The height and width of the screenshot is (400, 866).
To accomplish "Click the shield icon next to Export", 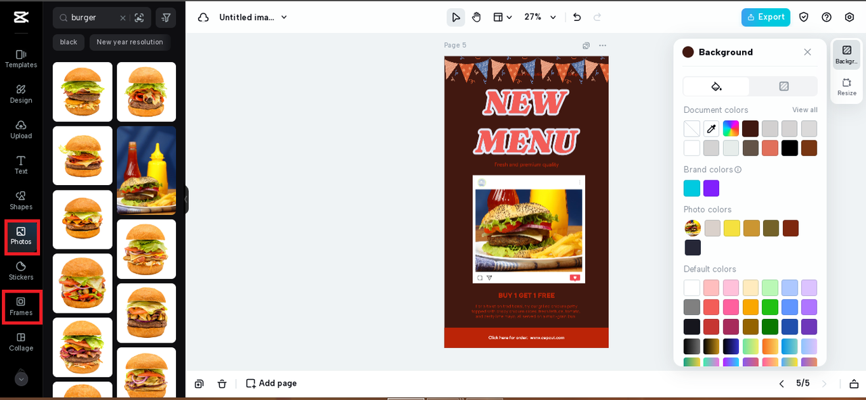I will [804, 17].
